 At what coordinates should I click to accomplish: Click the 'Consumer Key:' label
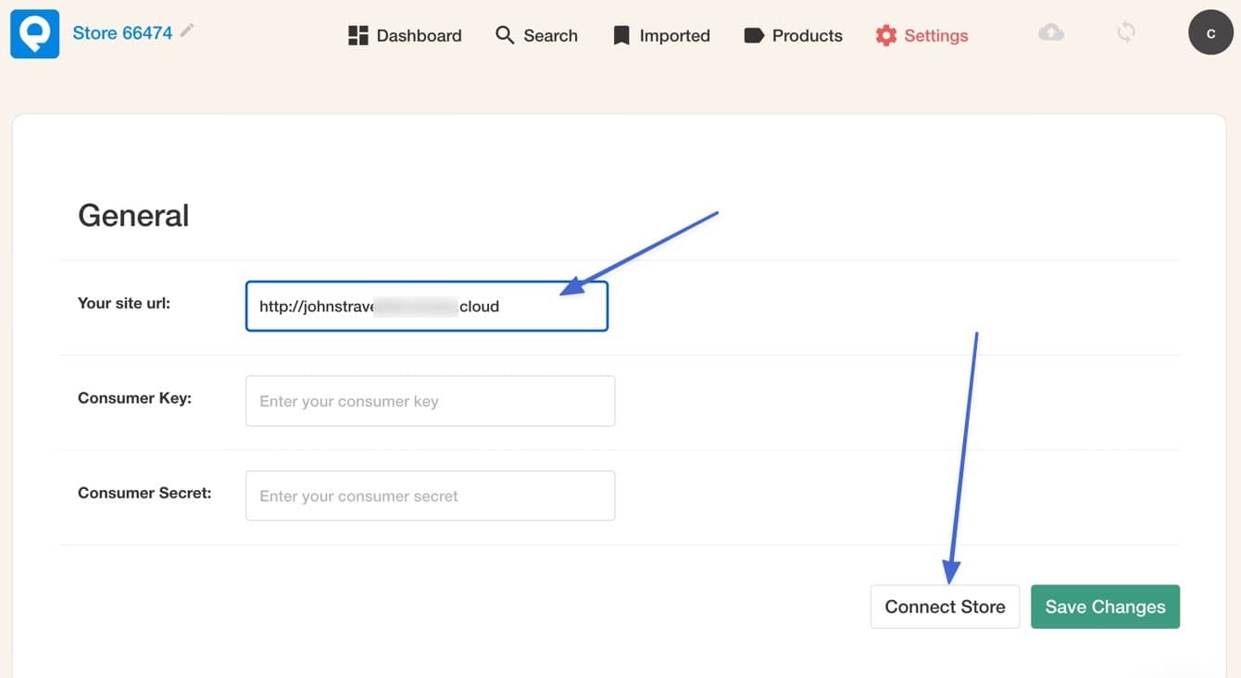click(x=134, y=398)
